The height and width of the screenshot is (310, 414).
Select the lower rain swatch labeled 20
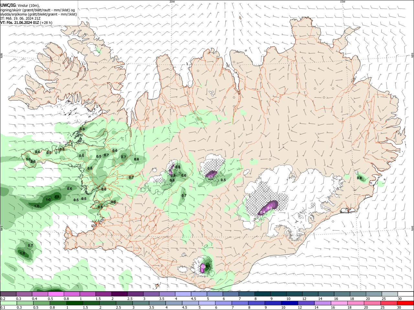(x=372, y=303)
